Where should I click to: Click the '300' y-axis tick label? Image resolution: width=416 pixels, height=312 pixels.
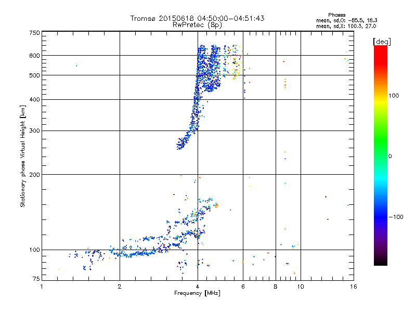point(34,131)
